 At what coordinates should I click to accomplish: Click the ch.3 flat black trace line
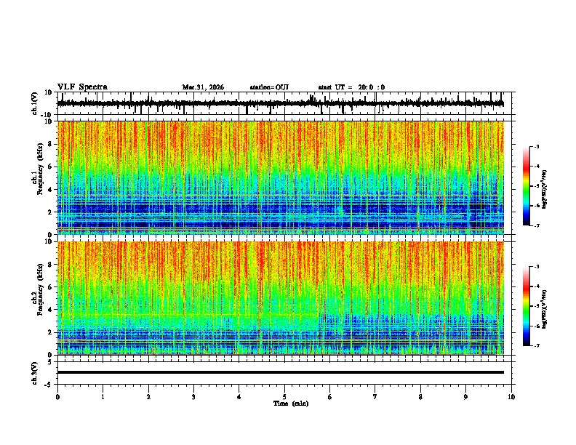click(281, 372)
